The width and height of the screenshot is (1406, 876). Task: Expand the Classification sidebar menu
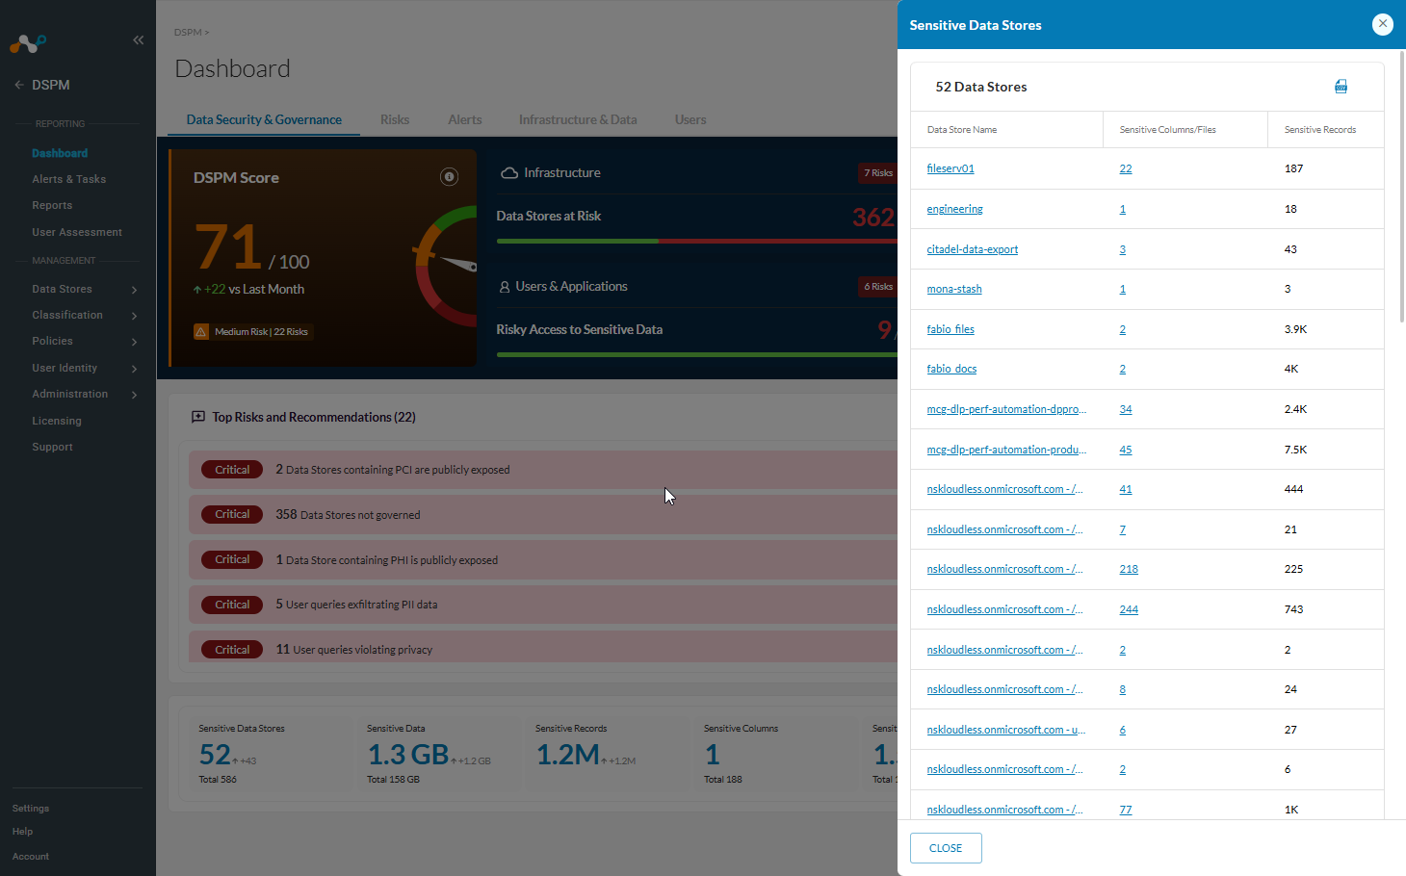point(134,316)
